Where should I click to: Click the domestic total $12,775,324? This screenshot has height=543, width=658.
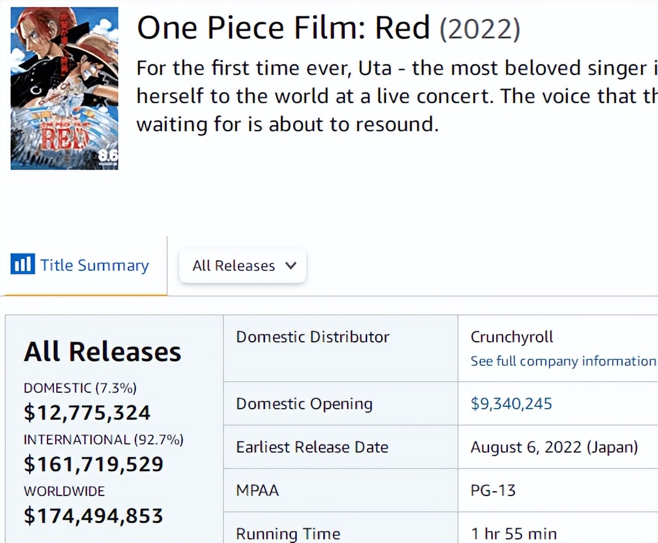coord(87,413)
